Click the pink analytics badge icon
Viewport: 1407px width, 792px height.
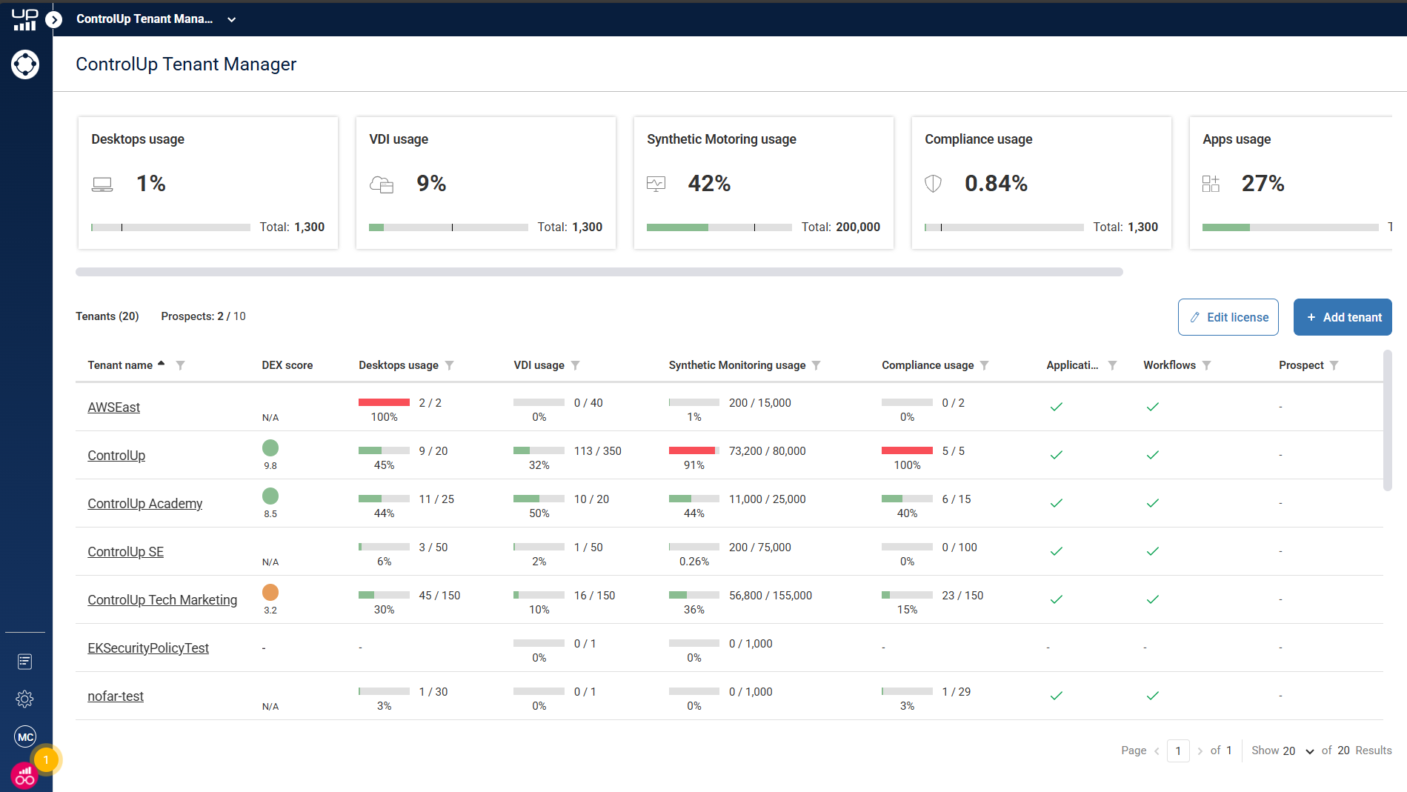click(x=24, y=776)
